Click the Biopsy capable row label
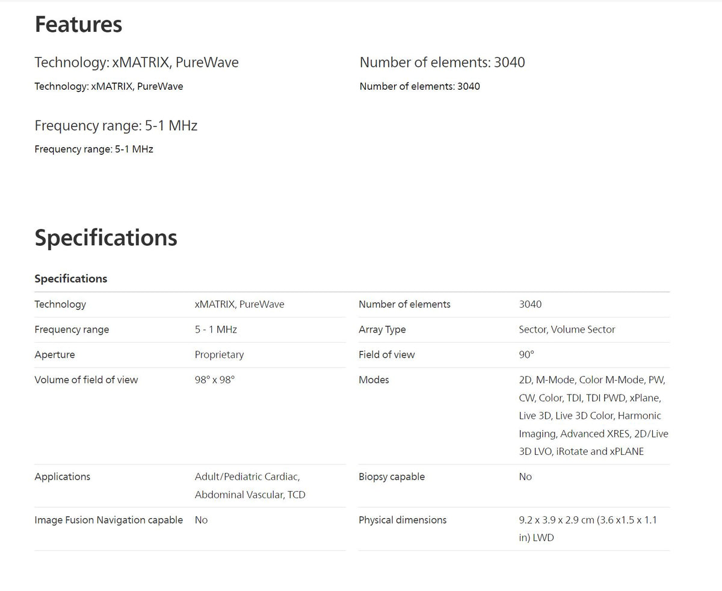 point(392,477)
